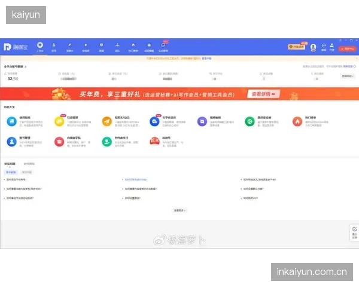Click 查看详情 button on the red banner
Image resolution: width=359 pixels, height=287 pixels.
click(263, 94)
